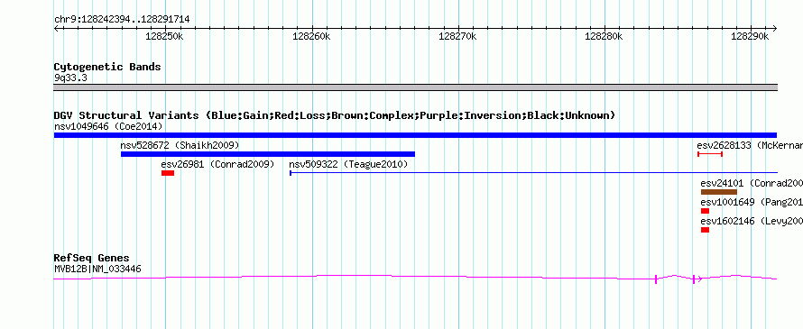This screenshot has width=803, height=329.
Task: Click the esv2628133 red bracket variant
Action: click(710, 153)
